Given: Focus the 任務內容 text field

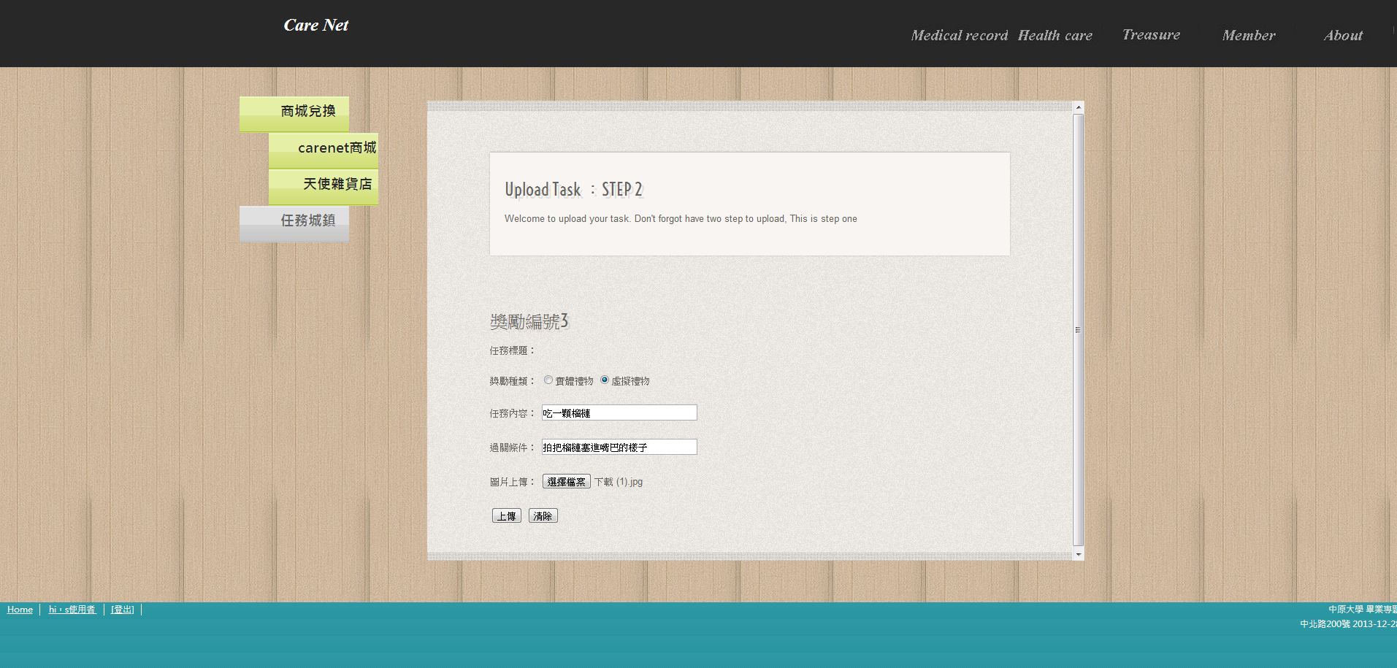Looking at the screenshot, I should tap(619, 413).
